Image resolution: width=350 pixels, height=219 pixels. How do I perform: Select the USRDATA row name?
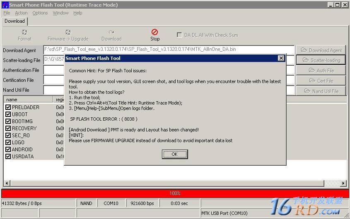click(23, 156)
